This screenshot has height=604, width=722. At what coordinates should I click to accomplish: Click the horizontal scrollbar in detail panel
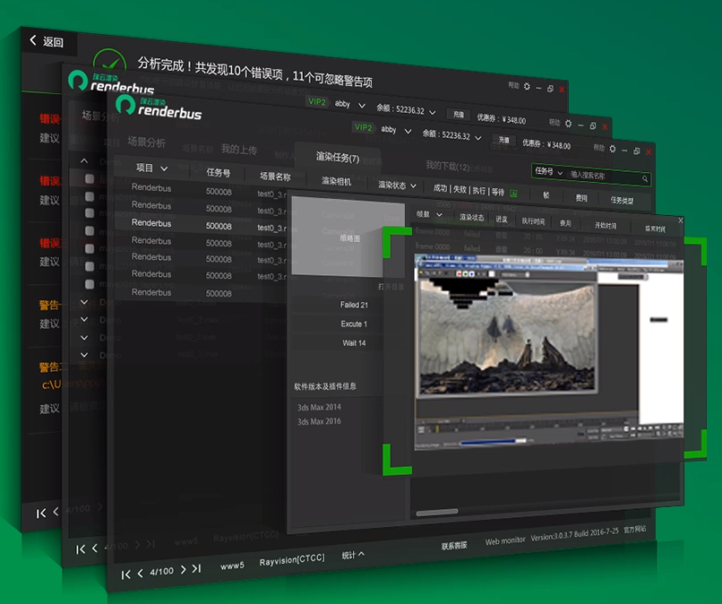[x=437, y=512]
